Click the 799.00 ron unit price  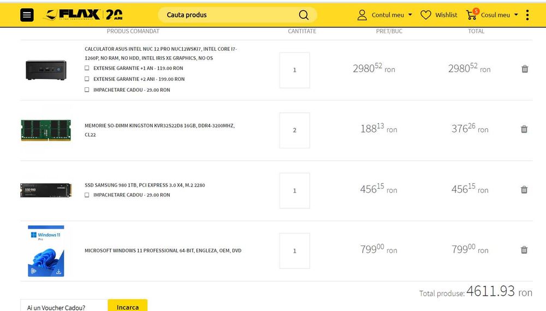tap(379, 249)
